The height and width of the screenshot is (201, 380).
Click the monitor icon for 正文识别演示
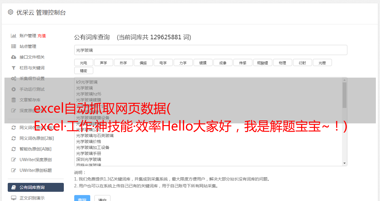[13, 198]
